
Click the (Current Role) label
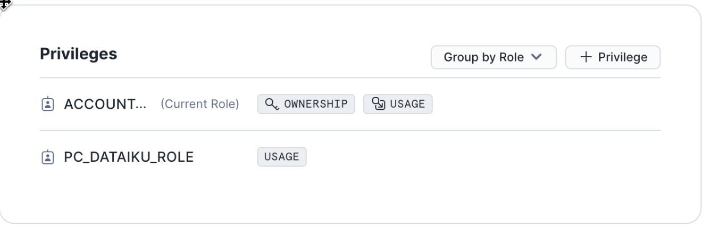[x=200, y=104]
